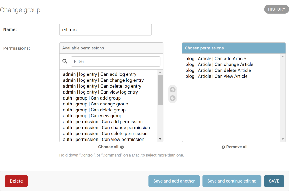Click available permissions scroll down arrow

coord(160,139)
